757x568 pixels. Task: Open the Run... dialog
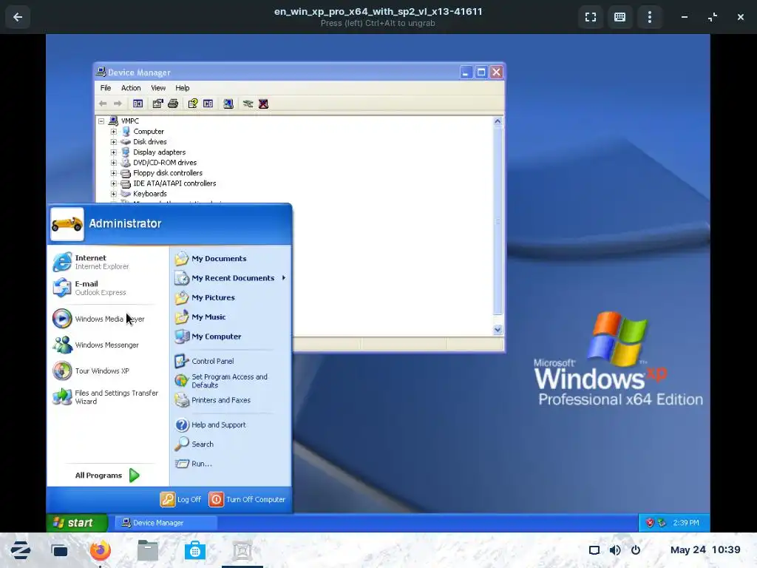230,464
